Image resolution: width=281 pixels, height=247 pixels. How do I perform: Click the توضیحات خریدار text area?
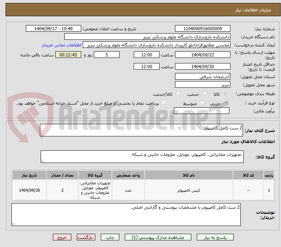click(126, 215)
